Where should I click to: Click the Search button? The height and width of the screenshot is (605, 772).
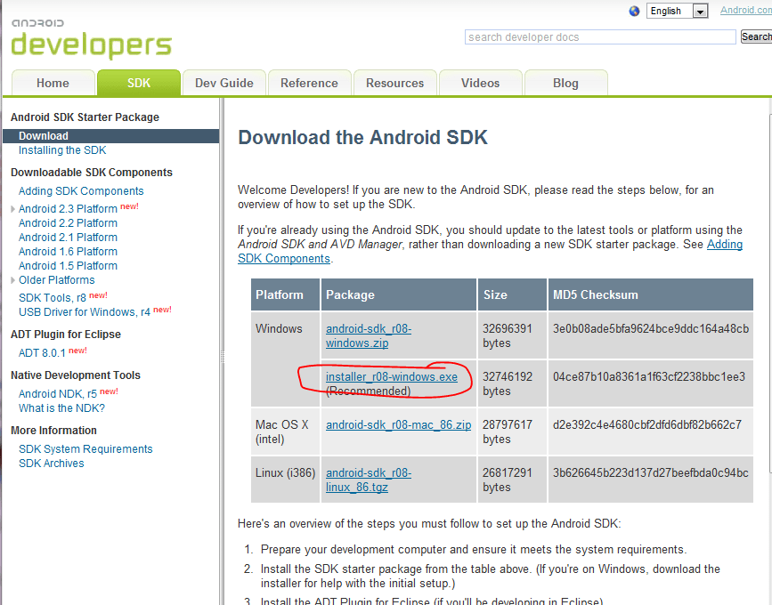[x=756, y=36]
